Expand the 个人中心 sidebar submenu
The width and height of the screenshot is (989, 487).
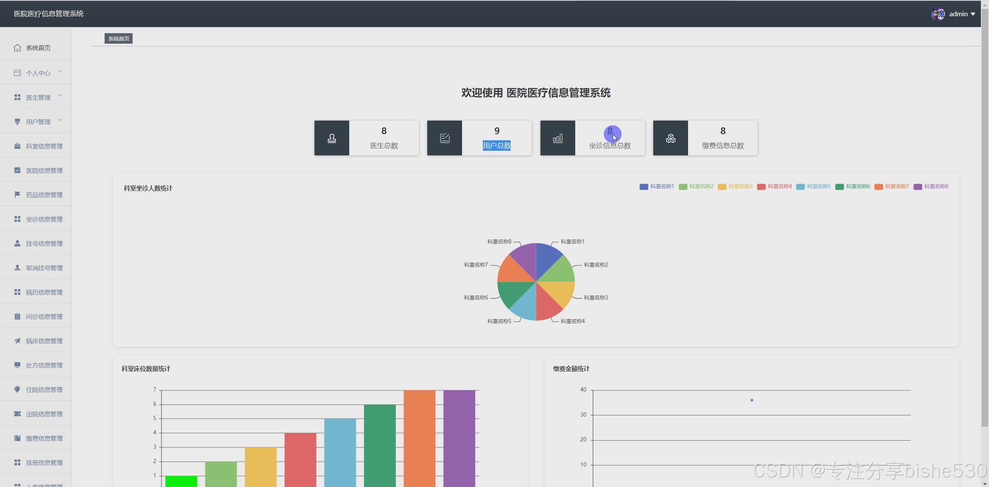pyautogui.click(x=38, y=73)
